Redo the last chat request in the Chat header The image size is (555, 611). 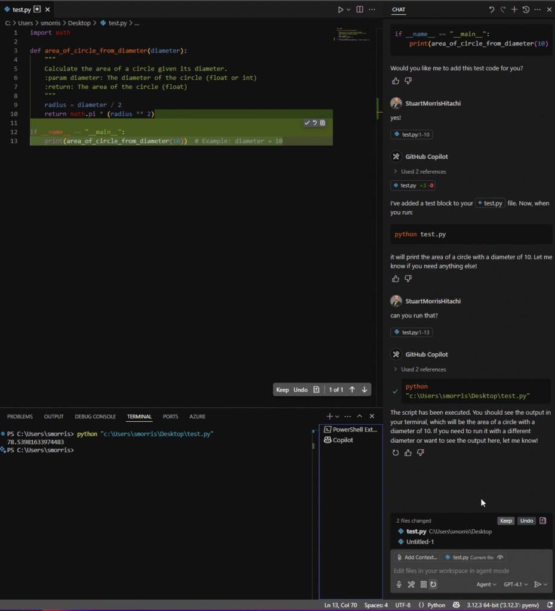(x=503, y=10)
